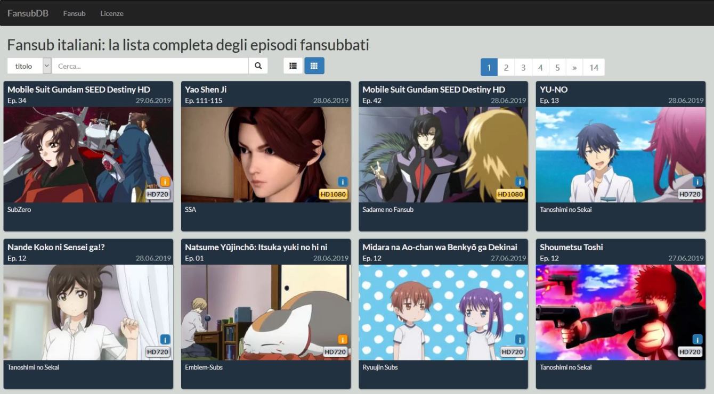The image size is (714, 394).
Task: Click HD720 badge on Natsume Yūjinchō card
Action: (335, 352)
